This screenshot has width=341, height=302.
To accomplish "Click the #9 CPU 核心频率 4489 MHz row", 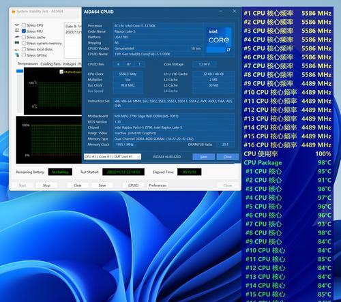I will point(287,83).
